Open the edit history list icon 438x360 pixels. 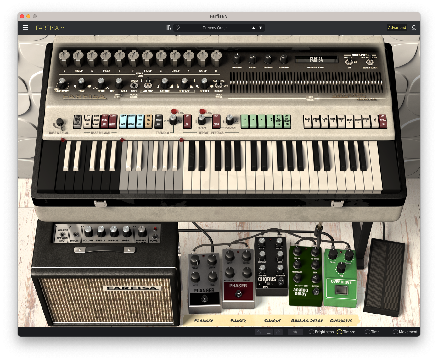(x=268, y=332)
